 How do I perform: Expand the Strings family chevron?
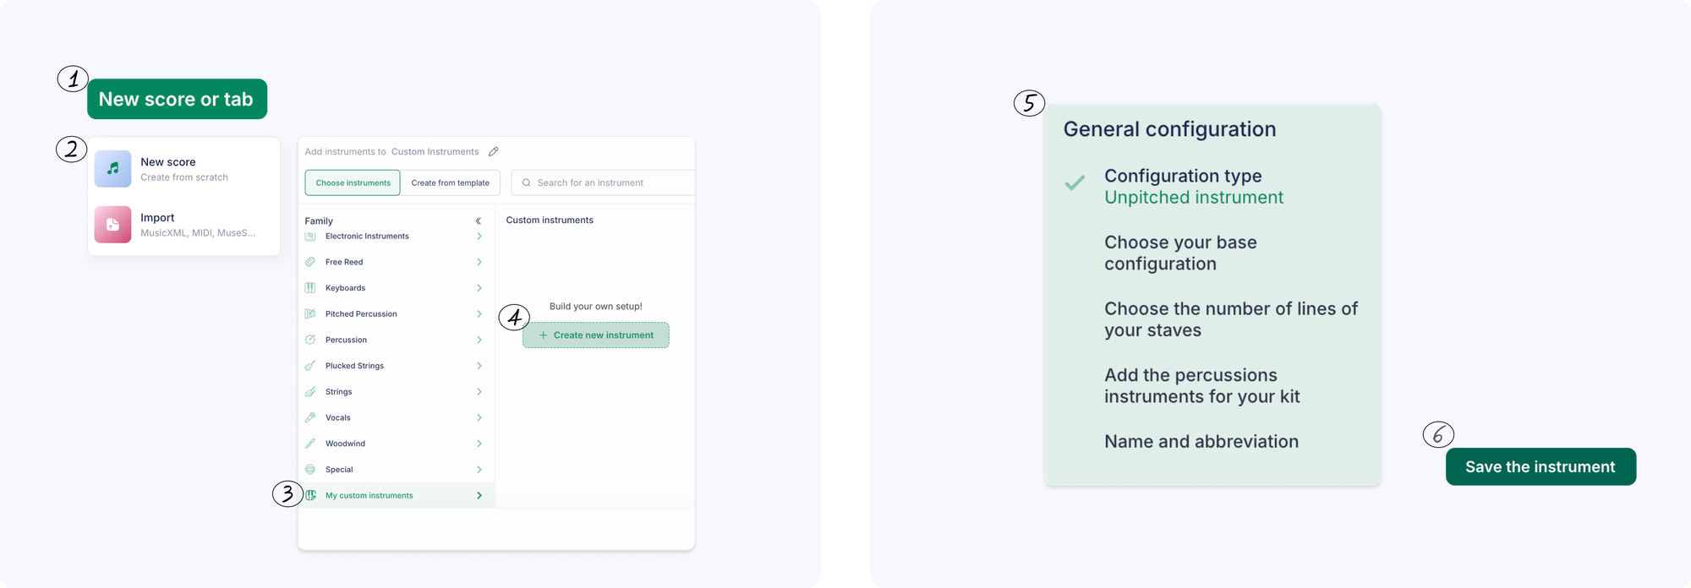479,392
